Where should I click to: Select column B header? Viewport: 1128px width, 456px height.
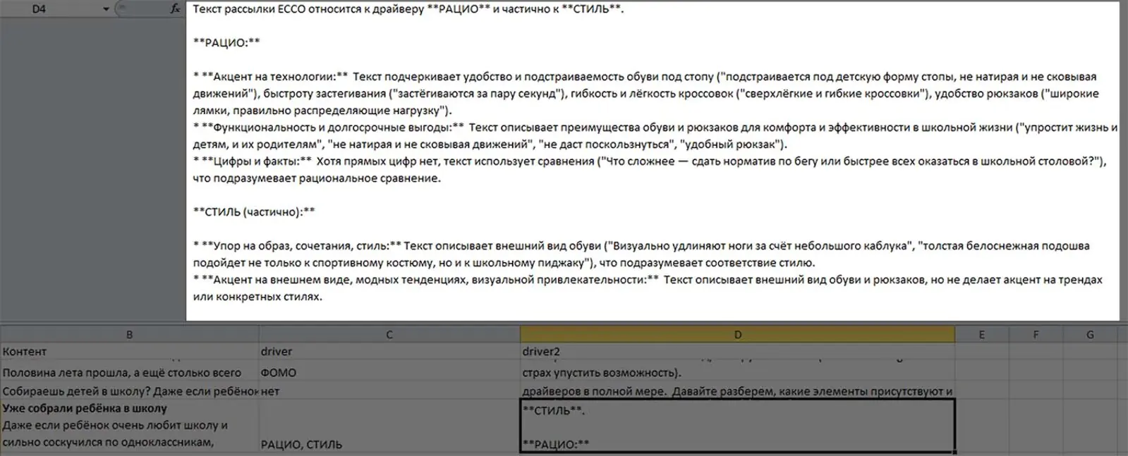(129, 335)
